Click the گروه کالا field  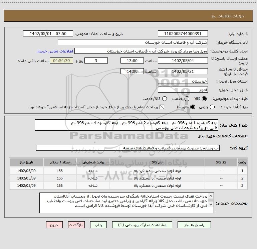click(x=128, y=148)
